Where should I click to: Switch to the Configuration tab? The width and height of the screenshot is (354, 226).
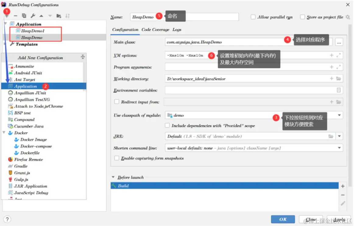coord(125,30)
